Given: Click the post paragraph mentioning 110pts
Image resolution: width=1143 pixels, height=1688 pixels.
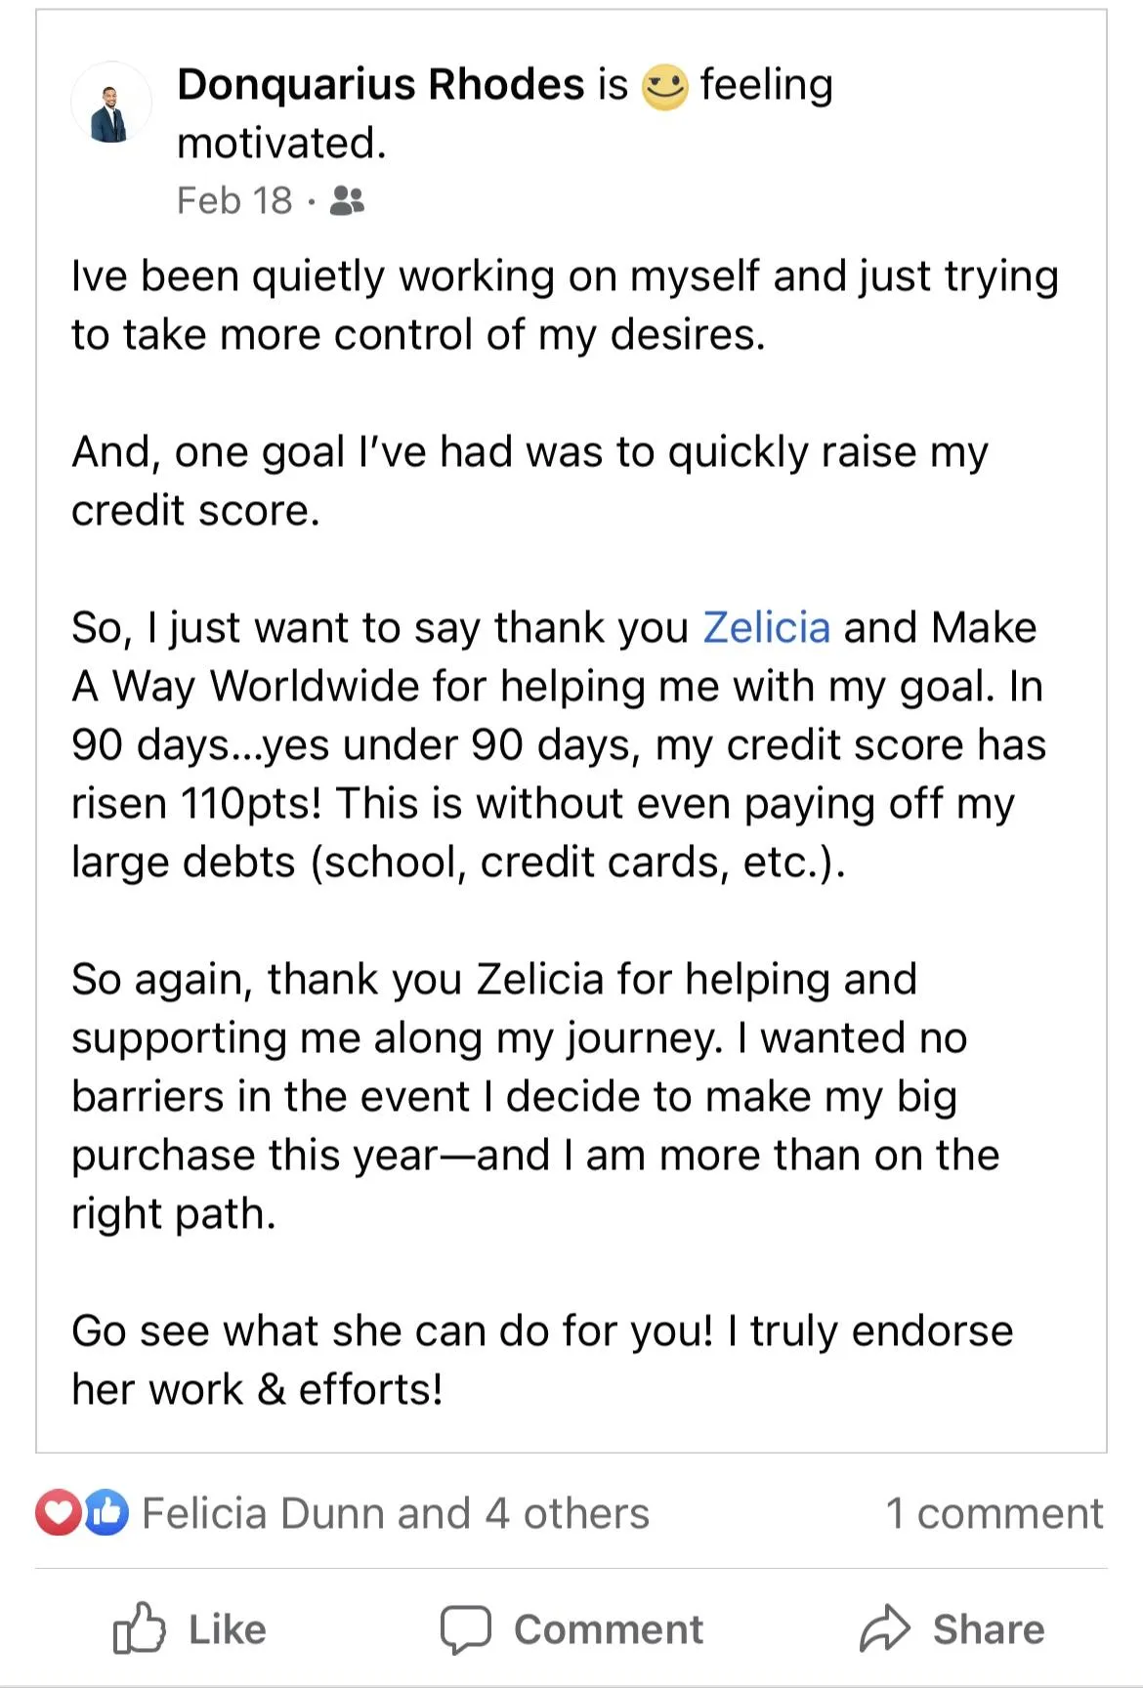Looking at the screenshot, I should 559,744.
